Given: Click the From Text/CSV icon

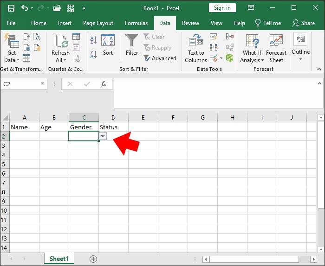Looking at the screenshot, I should [x=27, y=37].
